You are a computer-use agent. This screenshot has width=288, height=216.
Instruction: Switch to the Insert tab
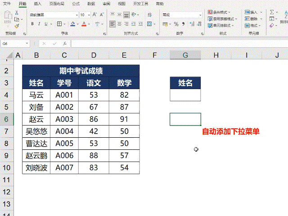38,4
